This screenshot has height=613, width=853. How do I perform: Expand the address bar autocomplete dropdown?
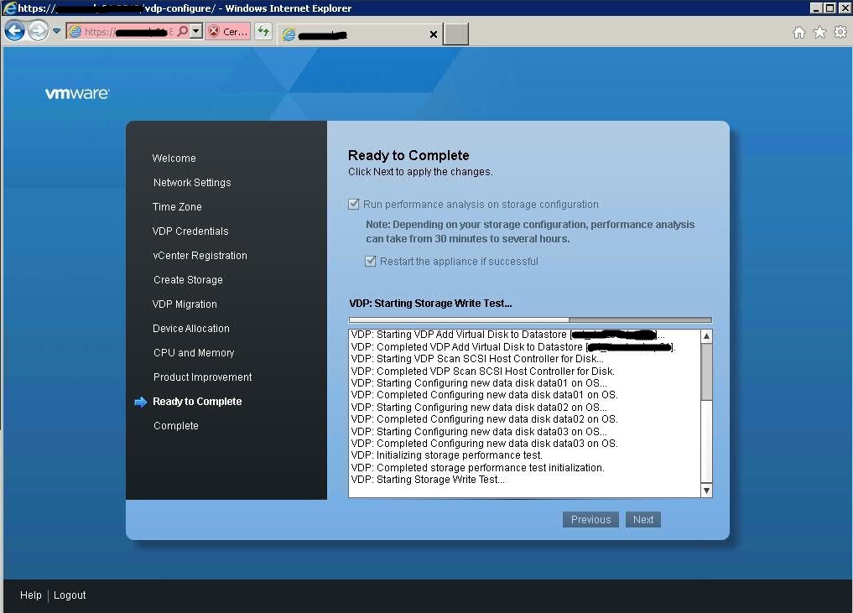pyautogui.click(x=196, y=32)
